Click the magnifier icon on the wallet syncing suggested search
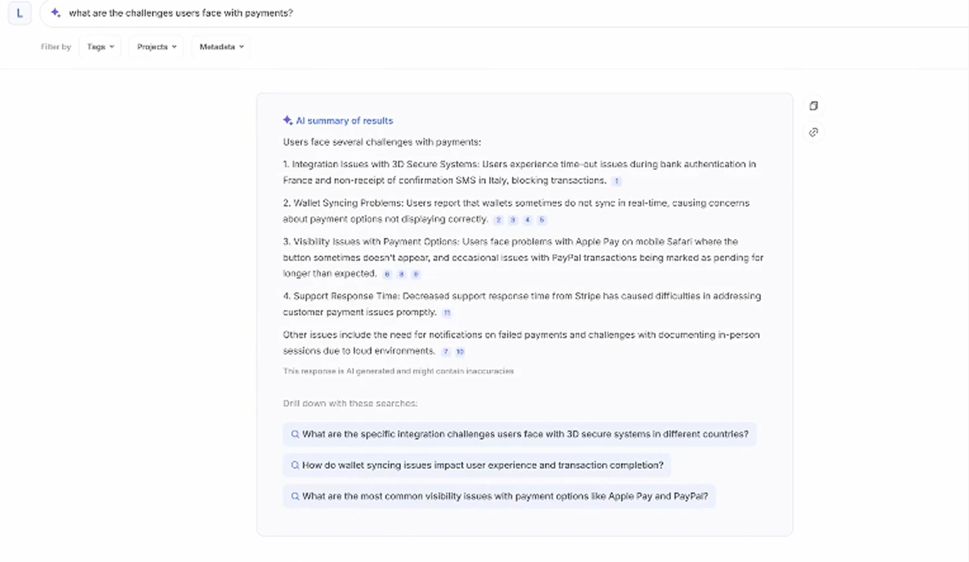969x562 pixels. tap(295, 465)
